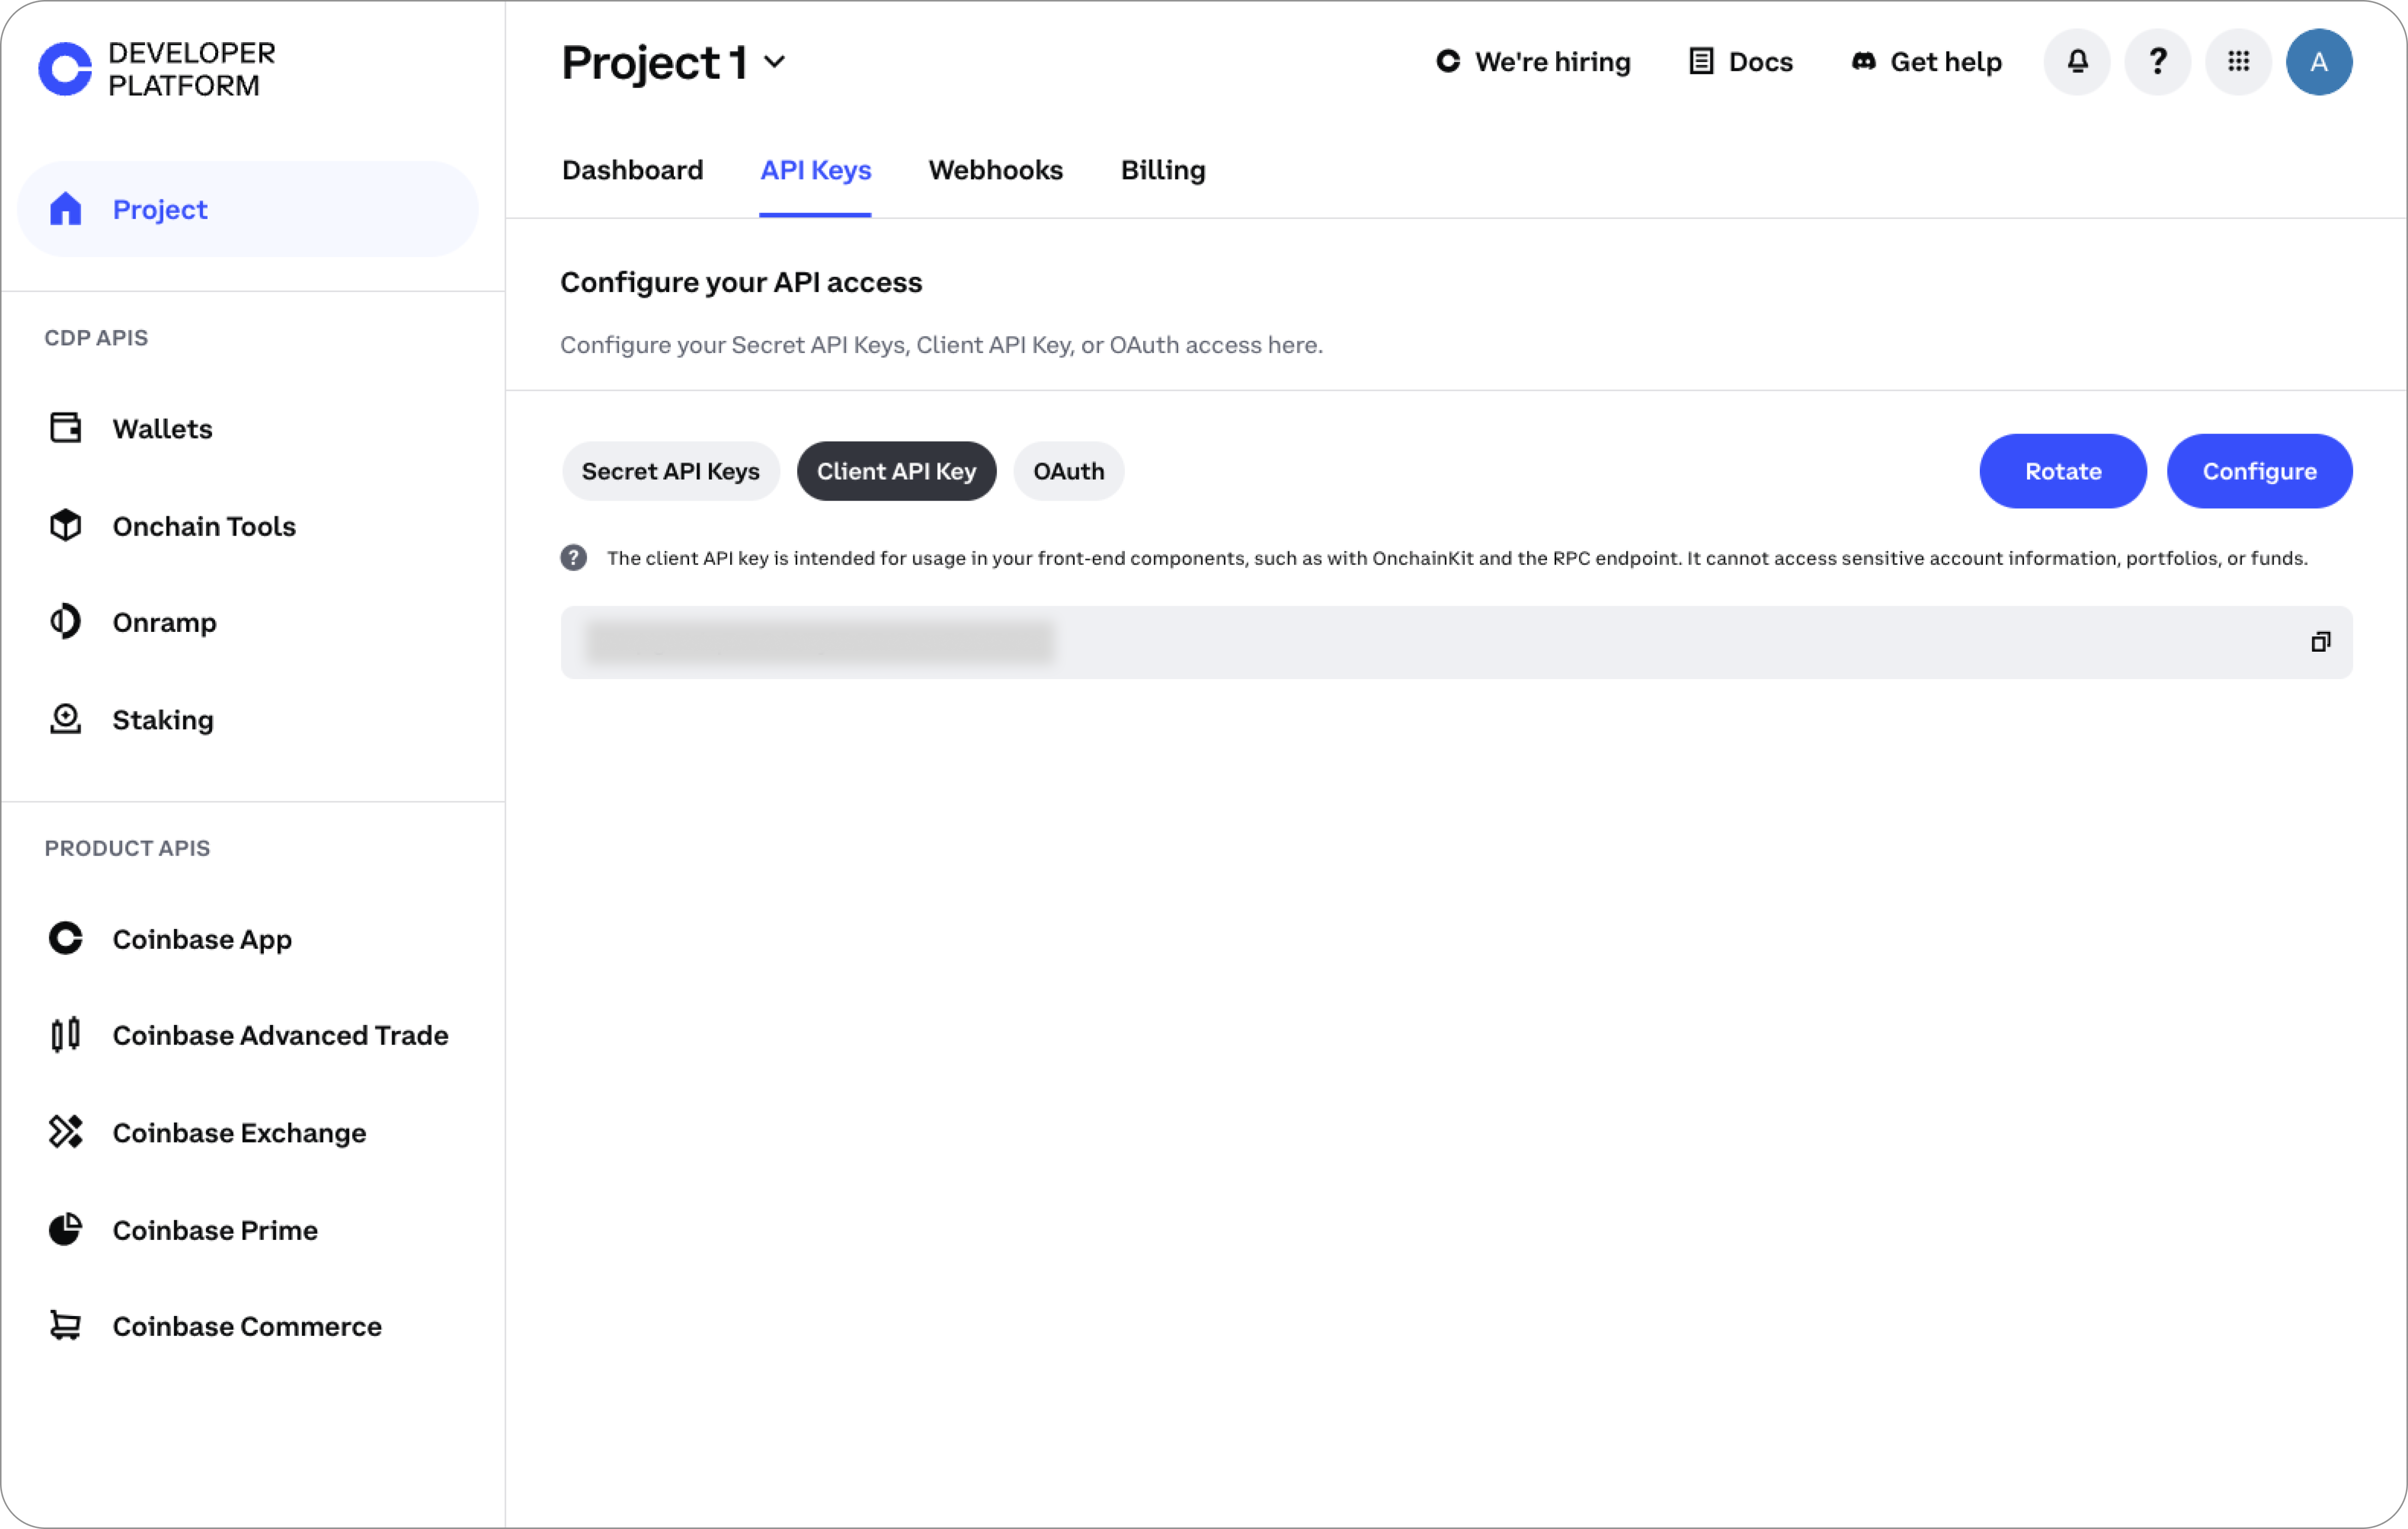Click the info icon beside key description

(573, 558)
